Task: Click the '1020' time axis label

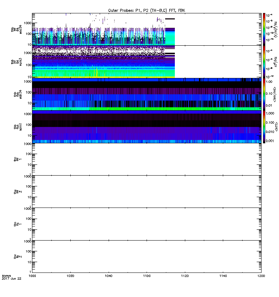Action: 70,276
